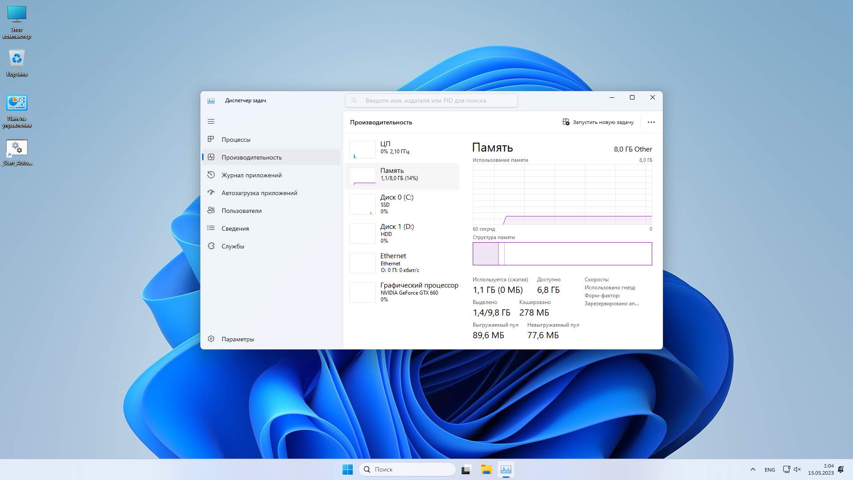This screenshot has width=853, height=480.
Task: Select the Ethernet network item
Action: click(x=402, y=263)
